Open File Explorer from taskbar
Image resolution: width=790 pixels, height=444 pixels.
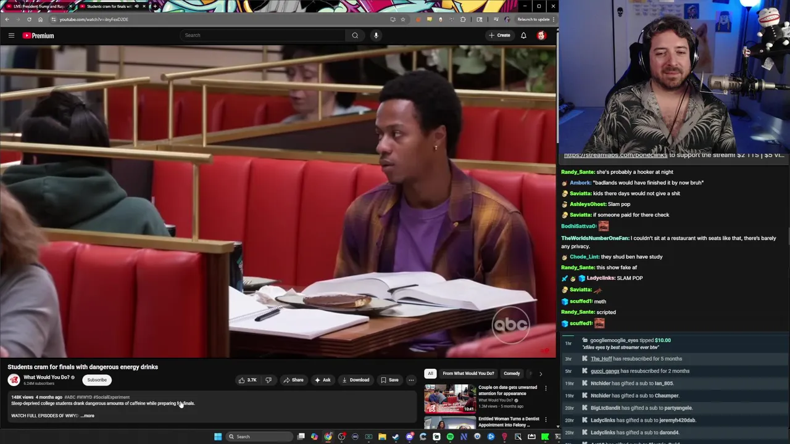tap(382, 437)
